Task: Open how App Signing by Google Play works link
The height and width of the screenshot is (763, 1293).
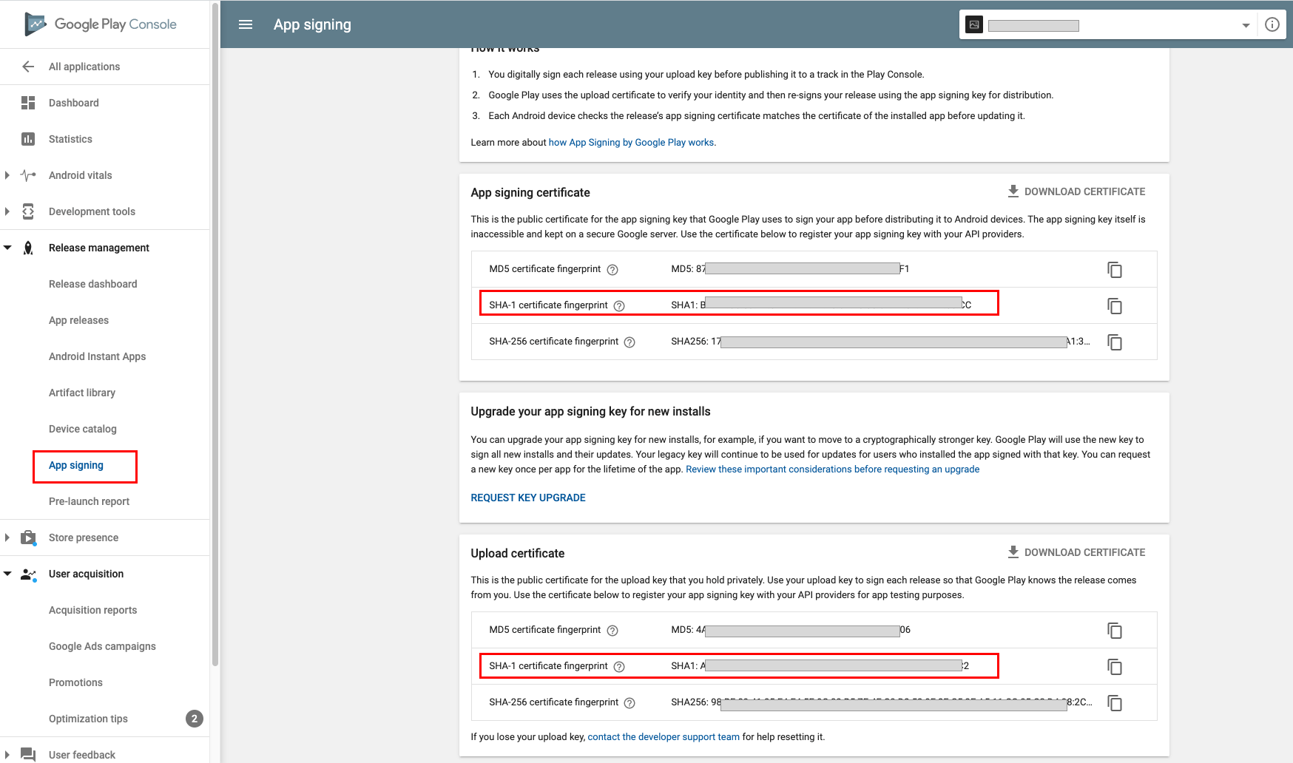Action: tap(631, 143)
